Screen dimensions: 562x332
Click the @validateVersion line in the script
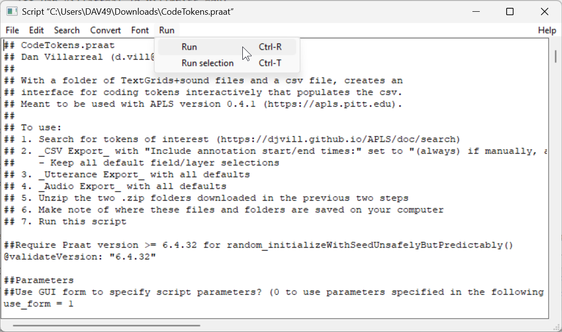79,257
